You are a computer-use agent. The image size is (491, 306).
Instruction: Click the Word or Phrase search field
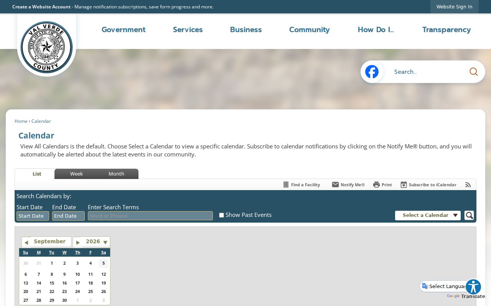pos(150,216)
